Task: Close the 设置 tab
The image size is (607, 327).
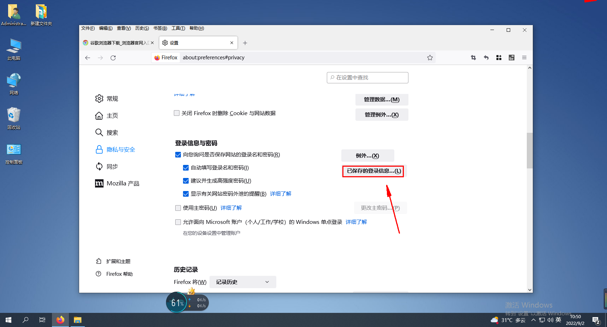Action: [x=232, y=43]
